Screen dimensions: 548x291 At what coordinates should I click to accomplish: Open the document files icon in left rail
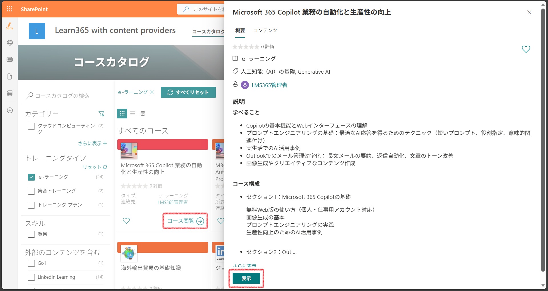tap(10, 76)
